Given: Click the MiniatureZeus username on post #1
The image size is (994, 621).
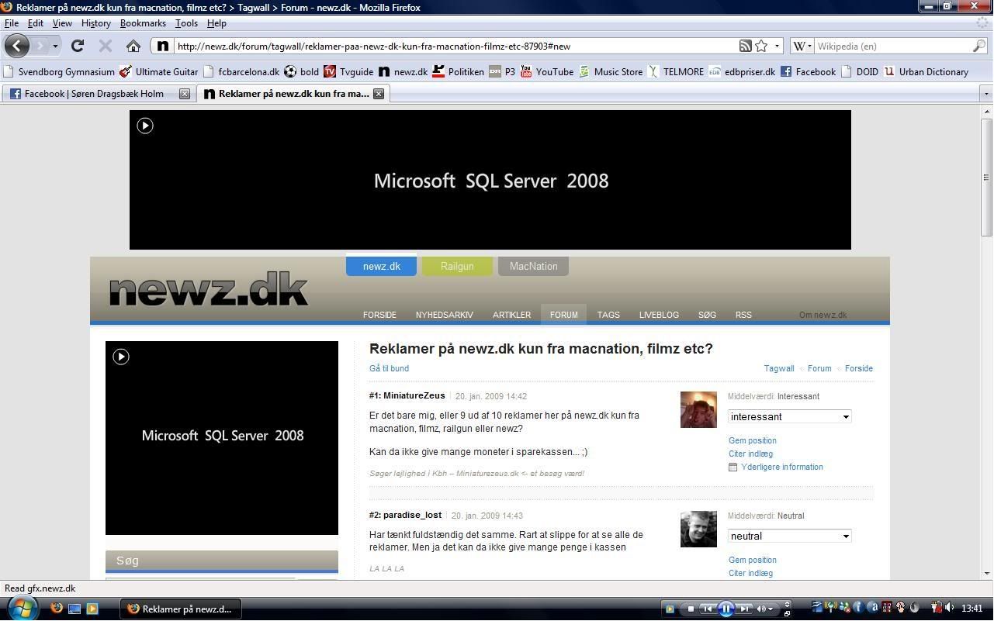Looking at the screenshot, I should tap(414, 396).
